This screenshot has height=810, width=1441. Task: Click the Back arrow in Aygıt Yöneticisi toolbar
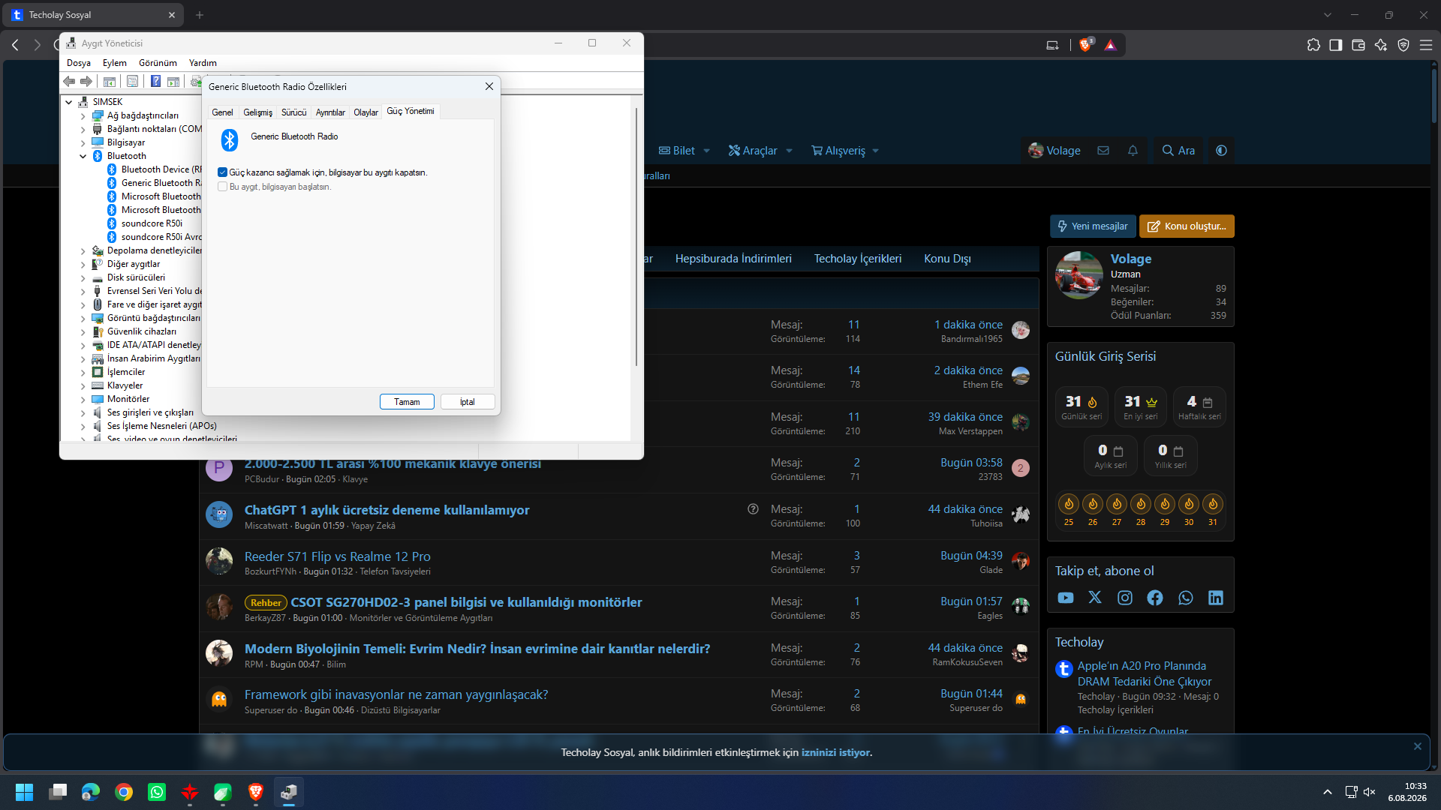pyautogui.click(x=69, y=81)
